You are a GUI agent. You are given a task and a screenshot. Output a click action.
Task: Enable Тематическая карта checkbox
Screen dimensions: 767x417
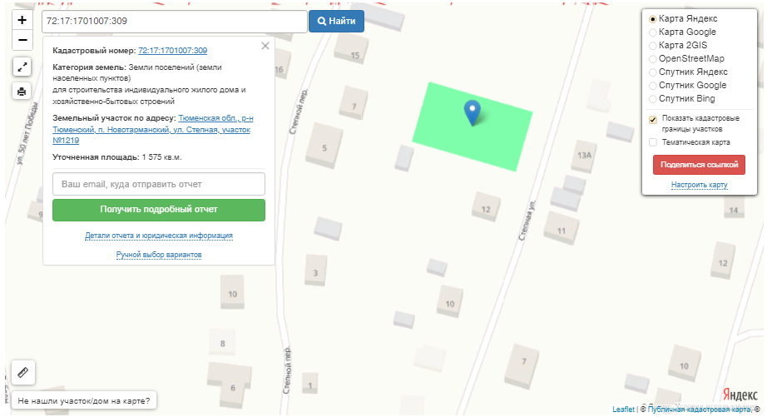[x=653, y=142]
